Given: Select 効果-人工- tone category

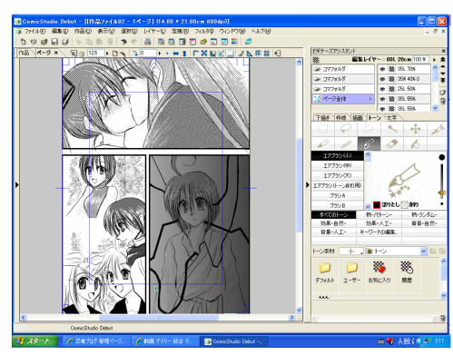Looking at the screenshot, I should click(379, 223).
